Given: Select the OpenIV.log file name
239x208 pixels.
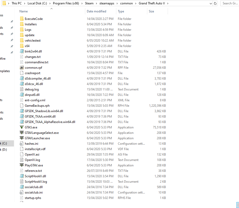Looking at the screenshot, I should point(32,160).
